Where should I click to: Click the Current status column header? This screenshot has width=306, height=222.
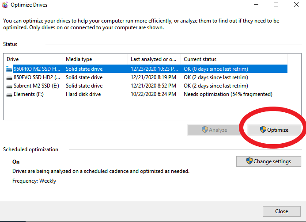pos(234,59)
